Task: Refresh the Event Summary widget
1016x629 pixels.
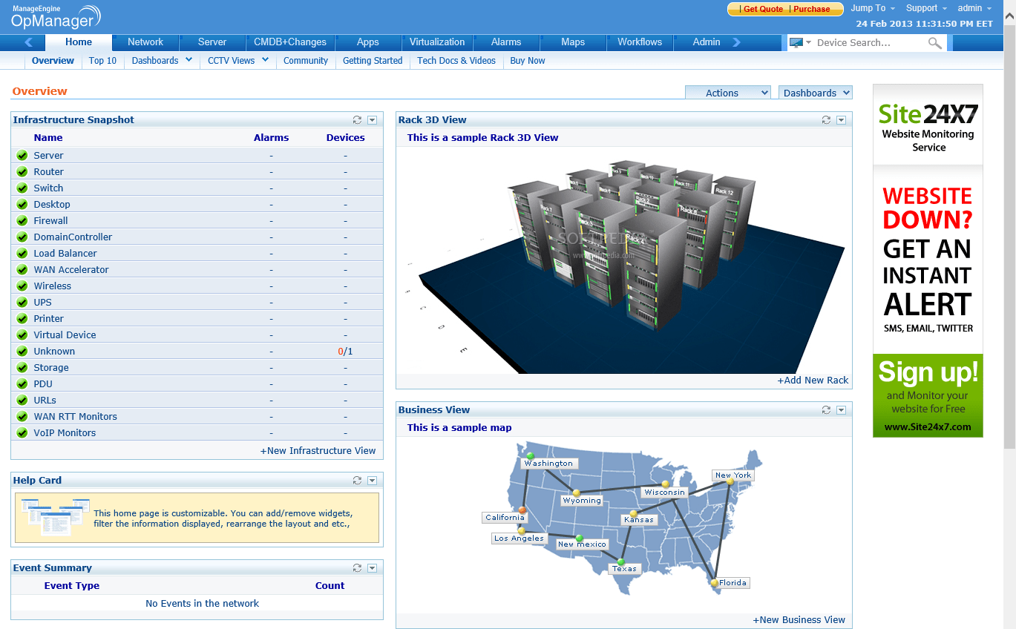Action: pos(356,567)
